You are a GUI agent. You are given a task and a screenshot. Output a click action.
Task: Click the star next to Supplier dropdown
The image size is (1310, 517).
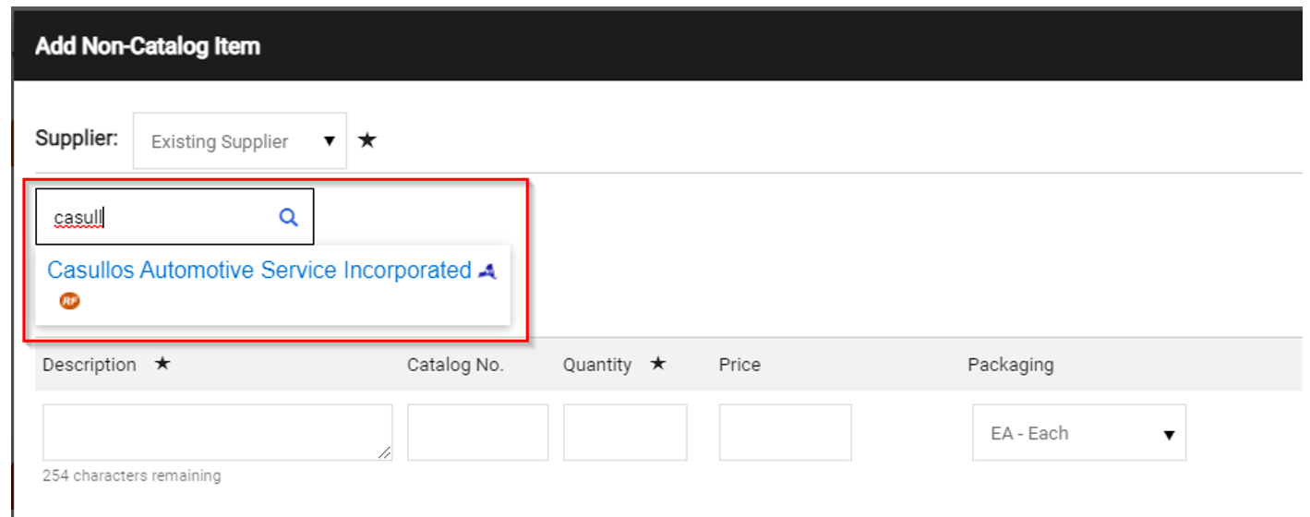(x=367, y=141)
